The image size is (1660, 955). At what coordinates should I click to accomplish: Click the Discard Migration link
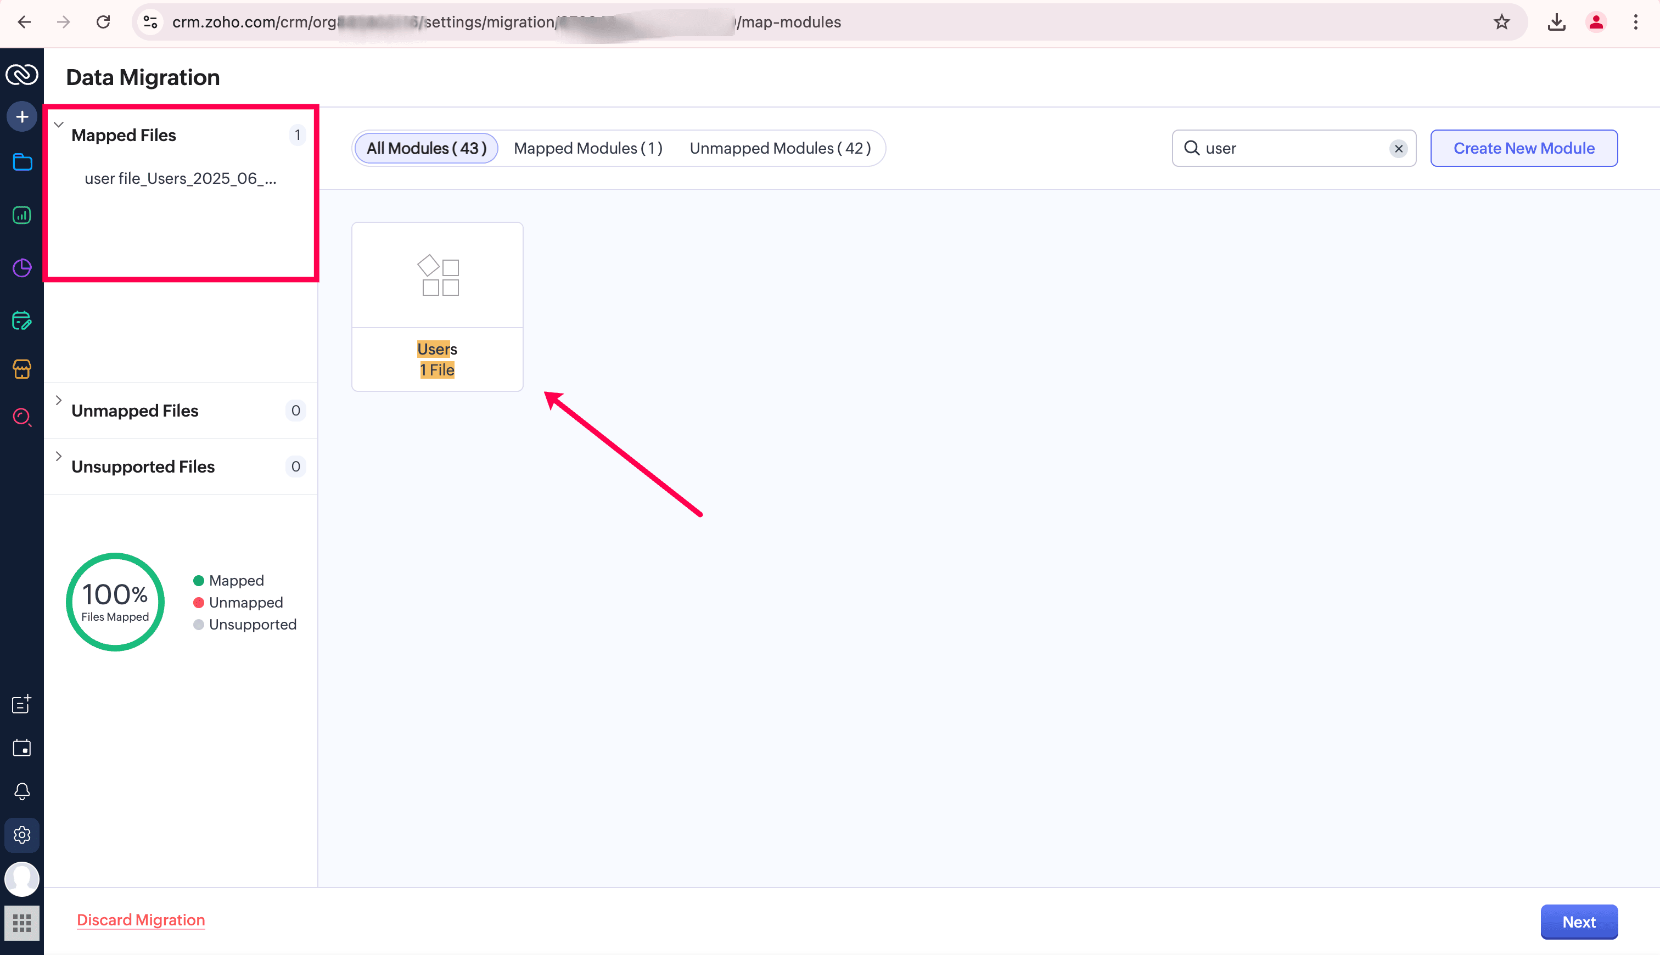coord(141,919)
